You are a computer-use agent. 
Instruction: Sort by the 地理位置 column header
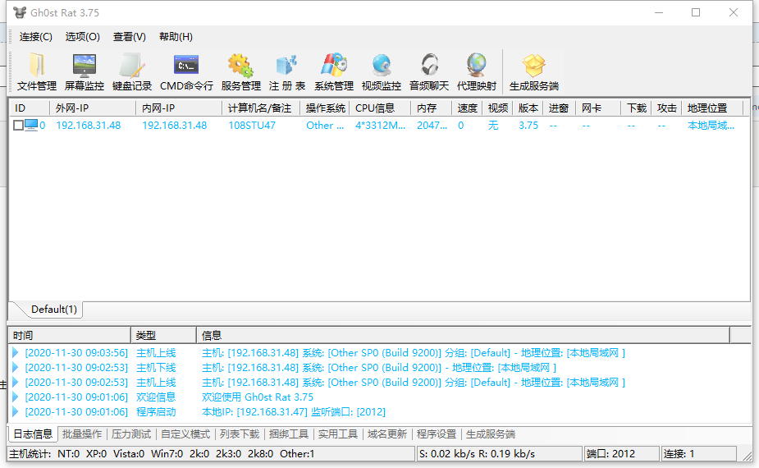coord(712,108)
